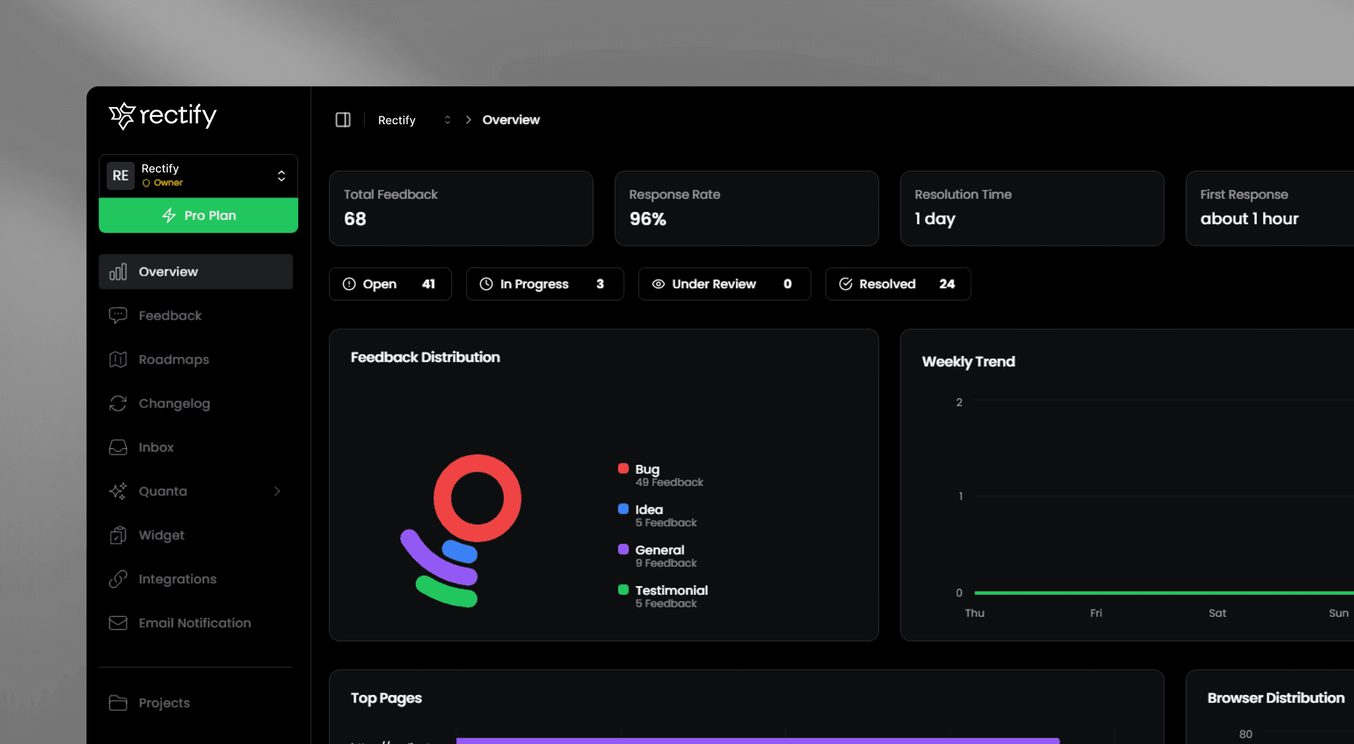Click the red Bug legend swatch
The height and width of the screenshot is (744, 1354).
coord(622,468)
